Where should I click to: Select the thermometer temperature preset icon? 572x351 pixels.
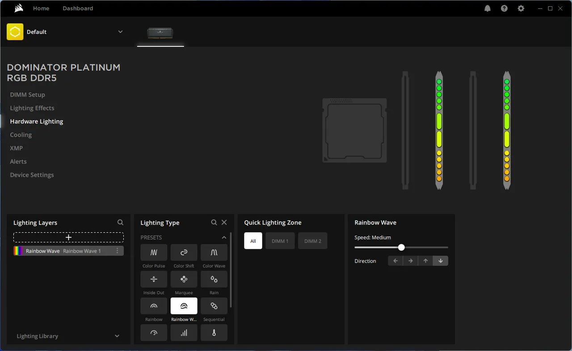point(214,333)
